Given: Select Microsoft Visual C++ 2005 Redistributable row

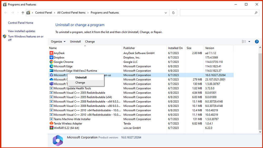Looking at the screenshot, I should pos(141,93).
